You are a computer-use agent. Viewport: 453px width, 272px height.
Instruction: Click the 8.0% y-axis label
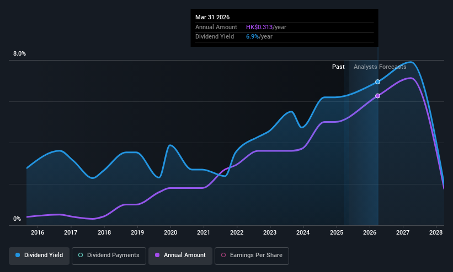click(19, 53)
